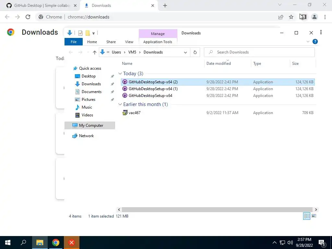Open Application Tools ribbon tab
This screenshot has height=249, width=332.
click(x=158, y=42)
